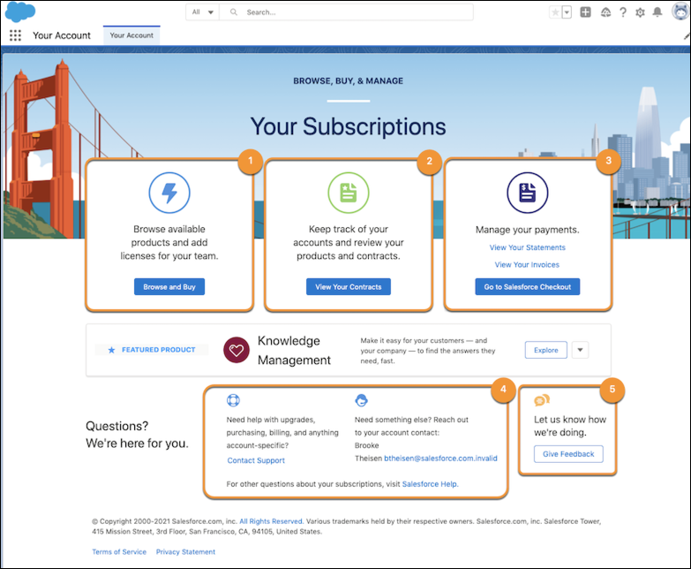Click the pencil edit icon at right
Viewport: 691px width, 569px height.
point(687,36)
